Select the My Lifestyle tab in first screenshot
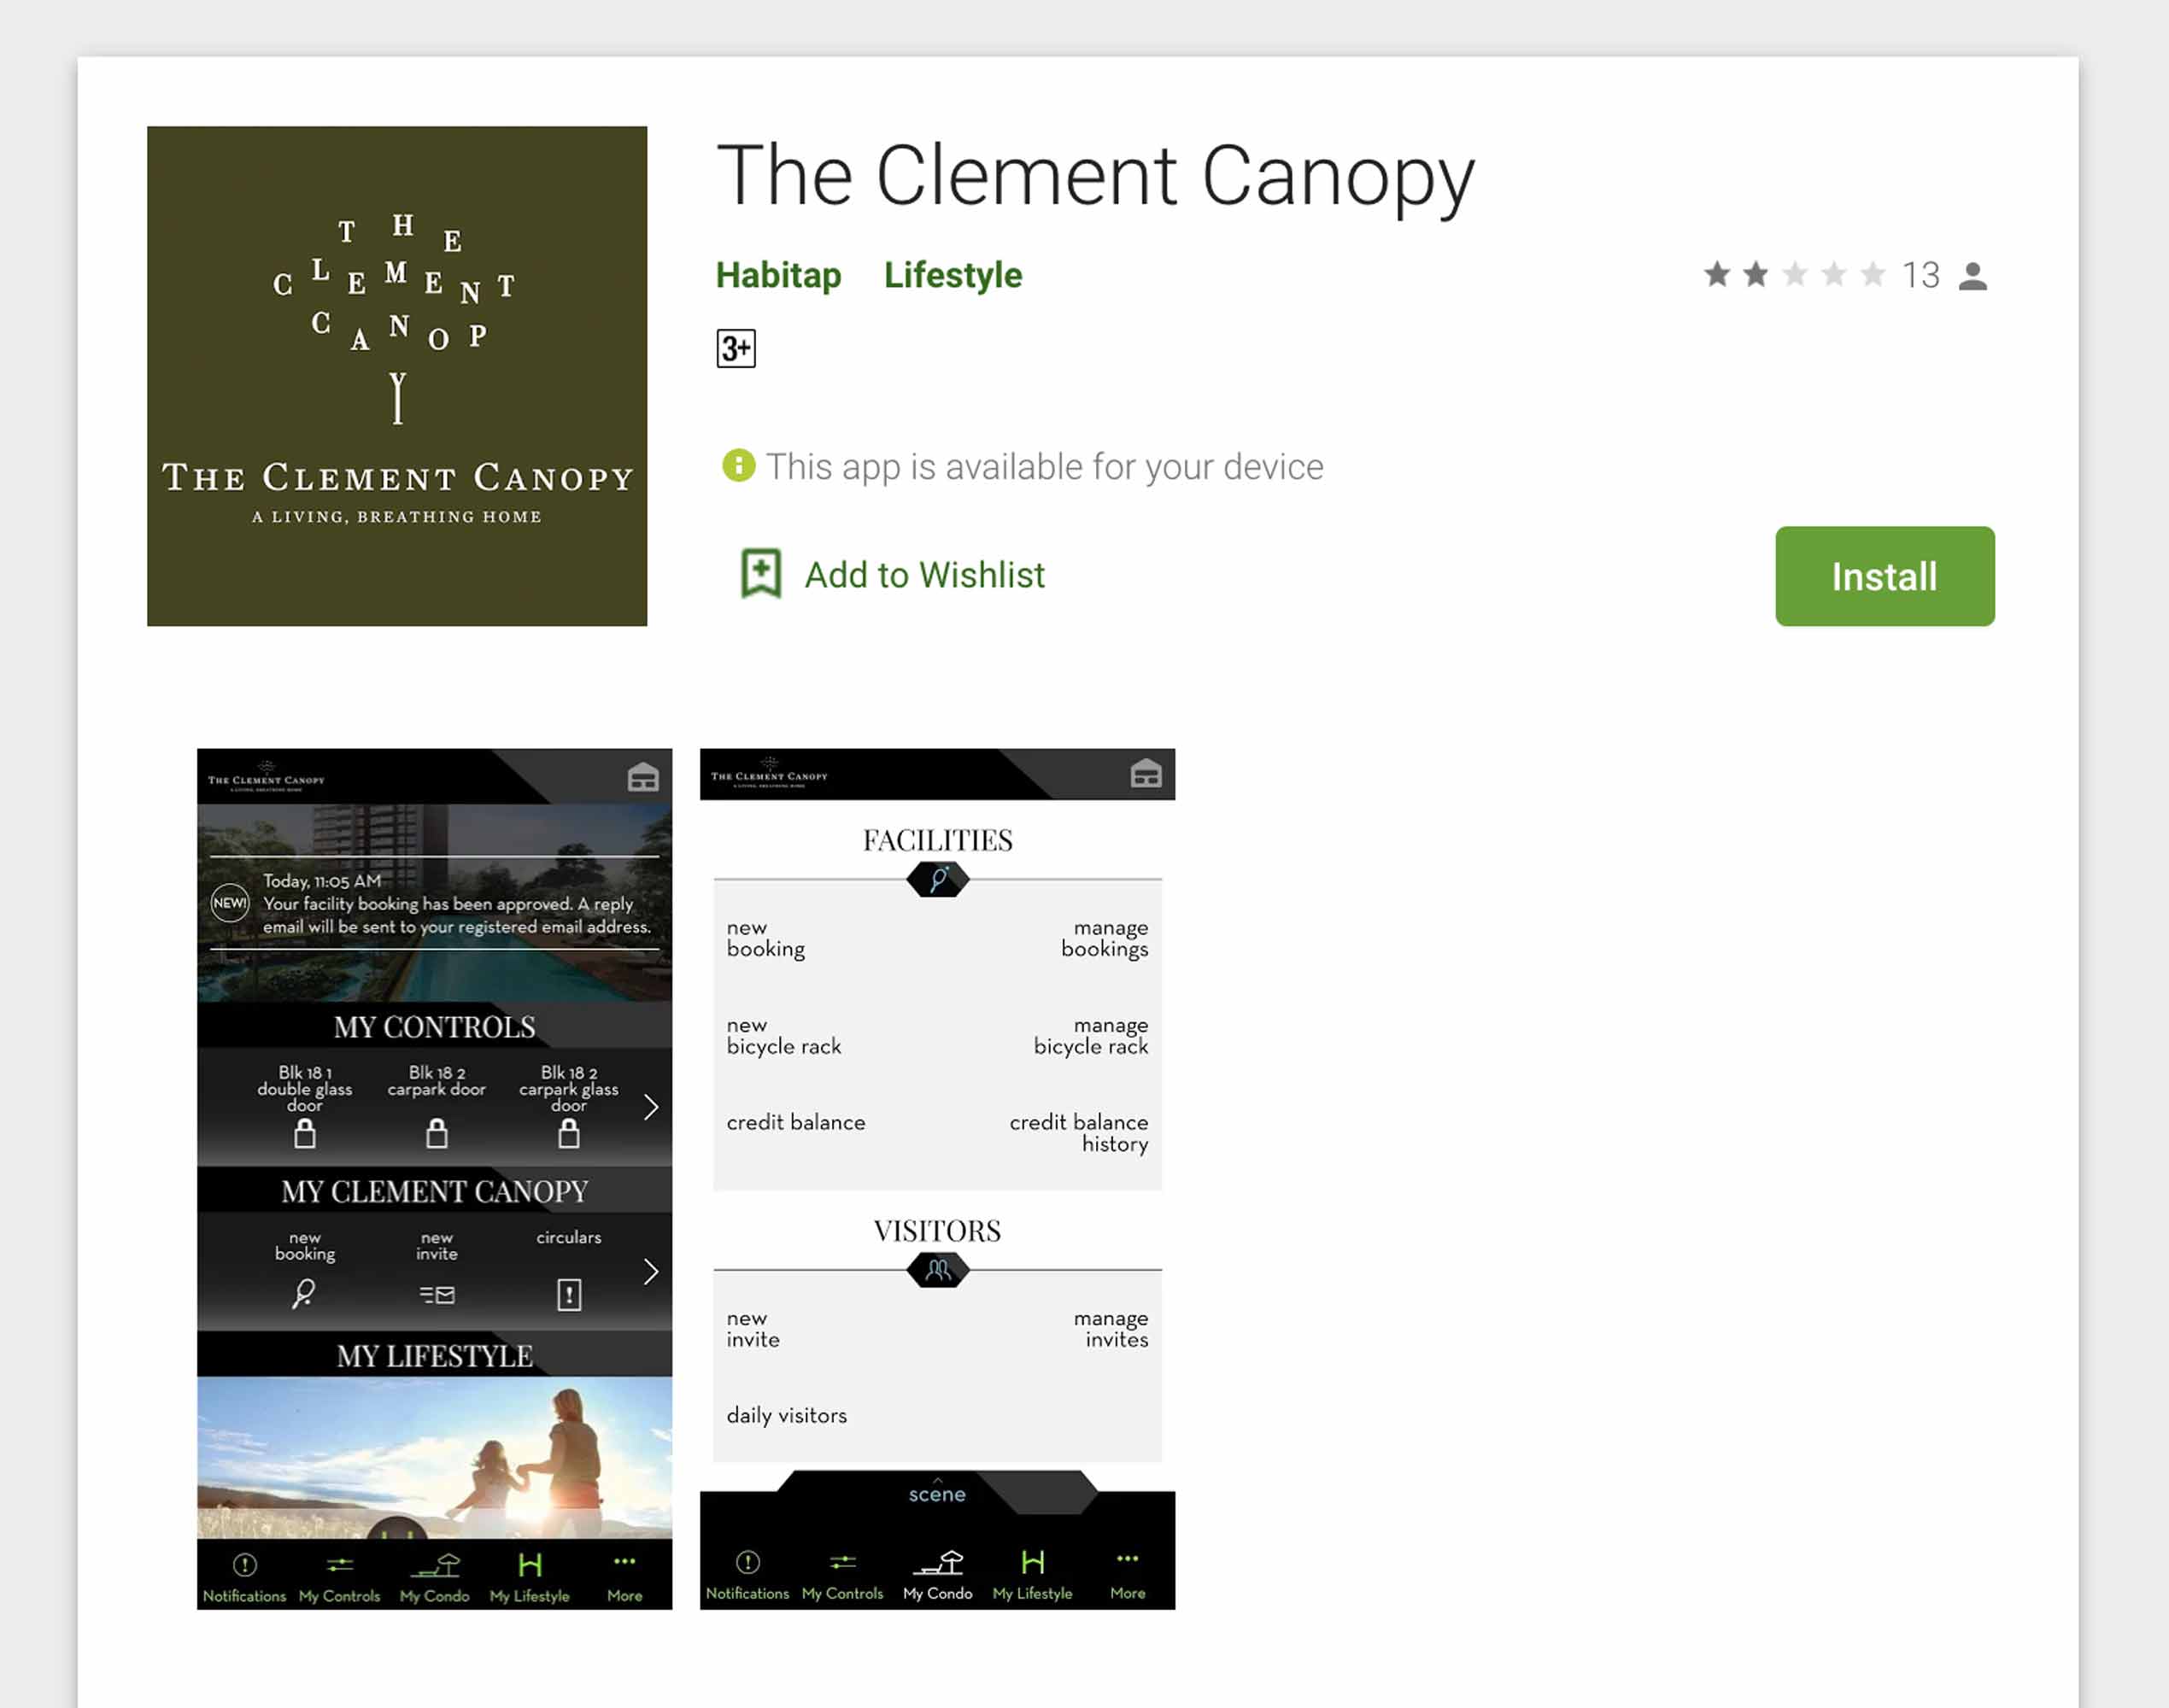The height and width of the screenshot is (1708, 2169). [530, 1577]
